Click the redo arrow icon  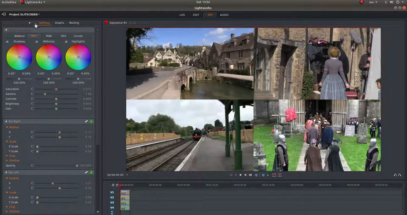point(400,175)
